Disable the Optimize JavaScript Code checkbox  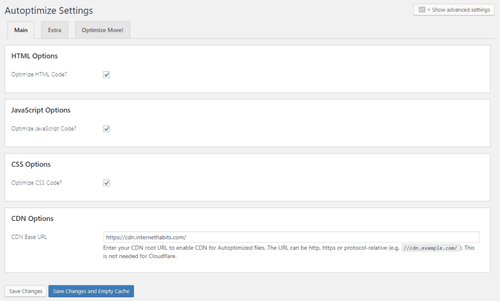pyautogui.click(x=106, y=129)
